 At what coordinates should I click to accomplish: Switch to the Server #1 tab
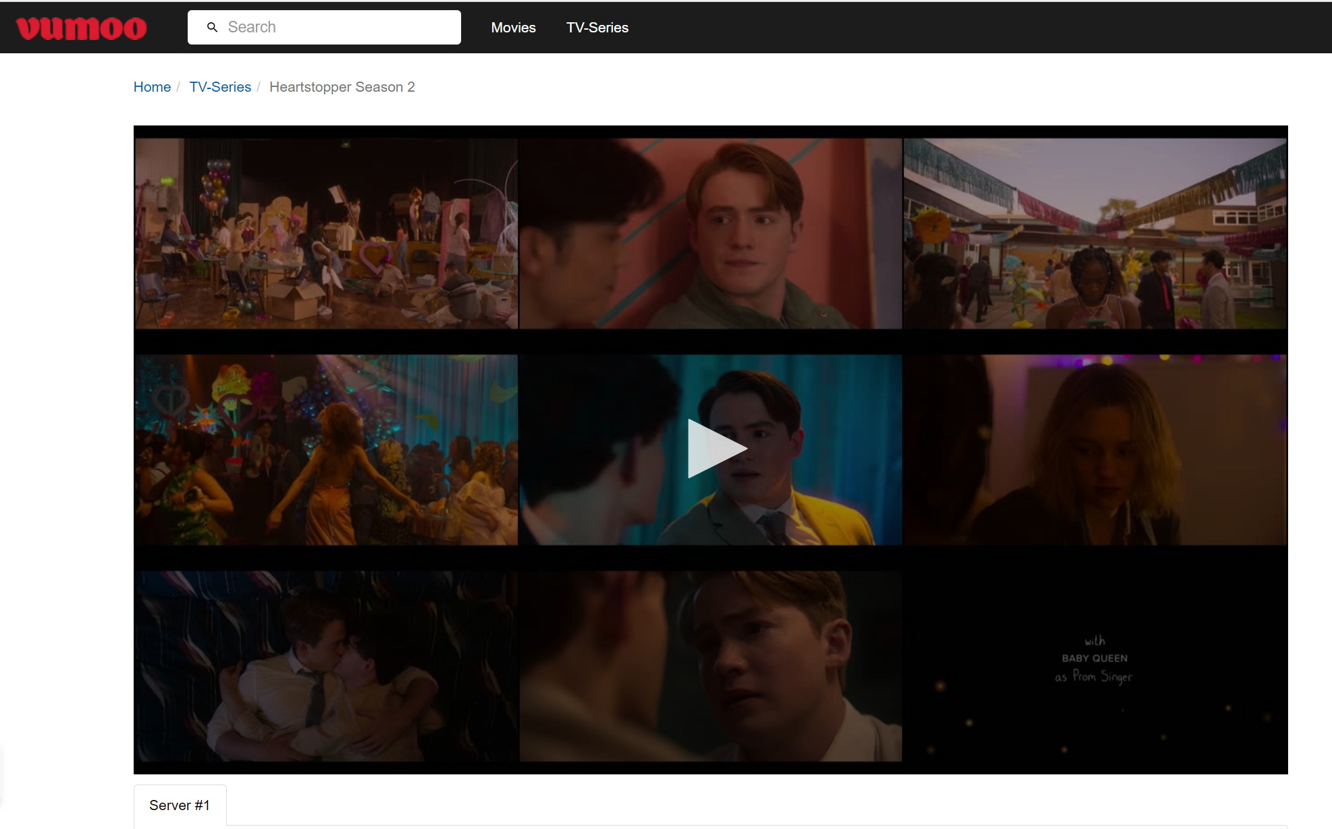tap(180, 805)
